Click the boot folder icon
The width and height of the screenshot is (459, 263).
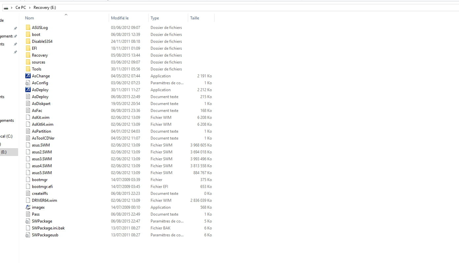pos(28,35)
